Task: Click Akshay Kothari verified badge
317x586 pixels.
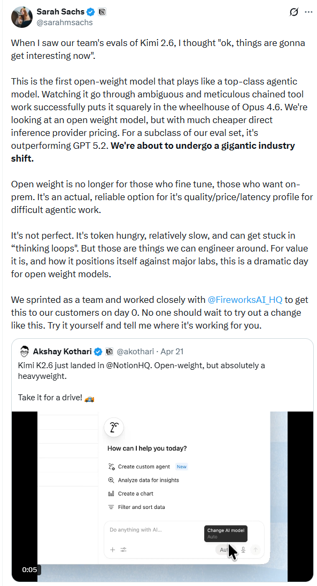Action: tap(98, 351)
